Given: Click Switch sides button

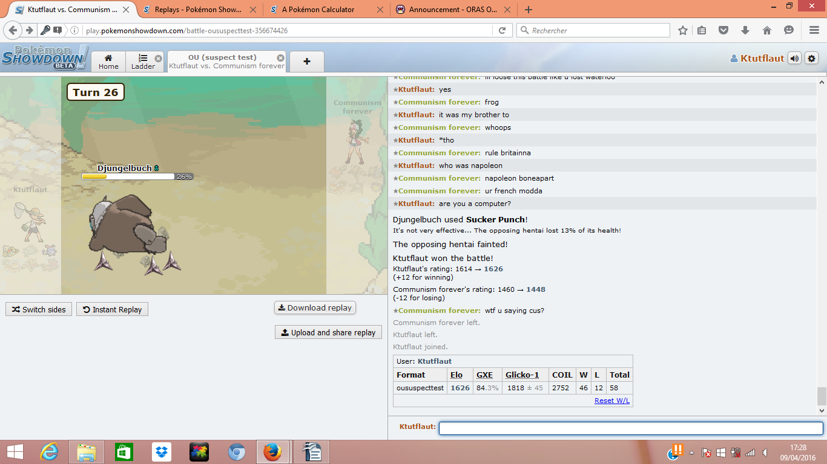Looking at the screenshot, I should click(39, 309).
